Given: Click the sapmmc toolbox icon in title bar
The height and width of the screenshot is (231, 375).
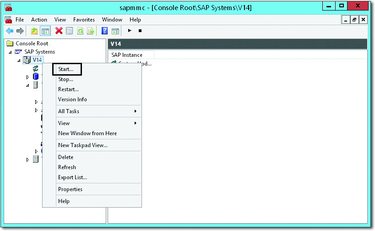Looking at the screenshot, I should pyautogui.click(x=8, y=7).
